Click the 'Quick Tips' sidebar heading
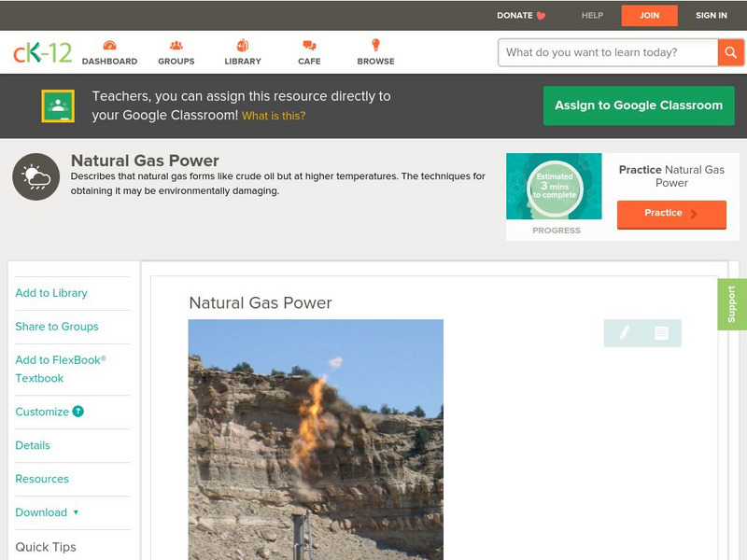This screenshot has height=560, width=747. [46, 547]
